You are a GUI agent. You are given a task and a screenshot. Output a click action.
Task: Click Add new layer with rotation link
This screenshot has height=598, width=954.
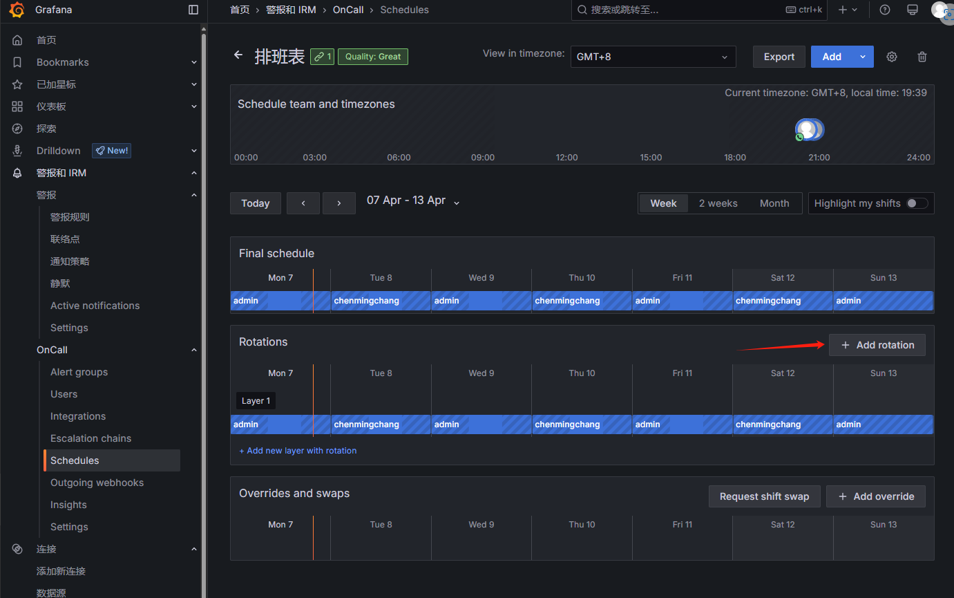tap(298, 451)
